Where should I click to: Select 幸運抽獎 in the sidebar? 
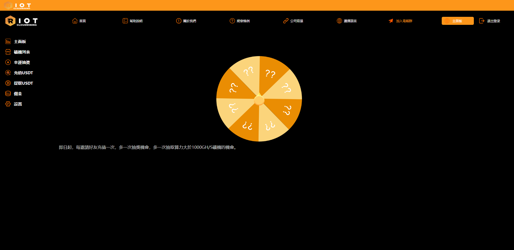tap(22, 62)
